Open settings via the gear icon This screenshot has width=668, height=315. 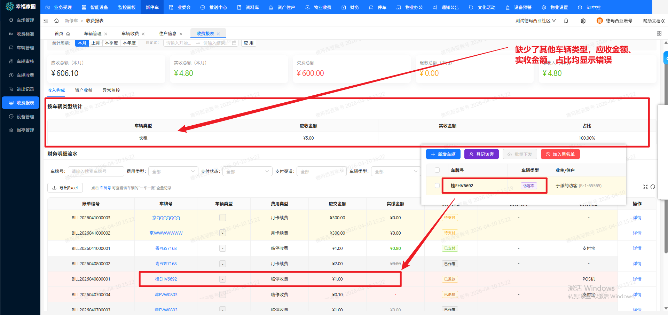[x=583, y=21]
